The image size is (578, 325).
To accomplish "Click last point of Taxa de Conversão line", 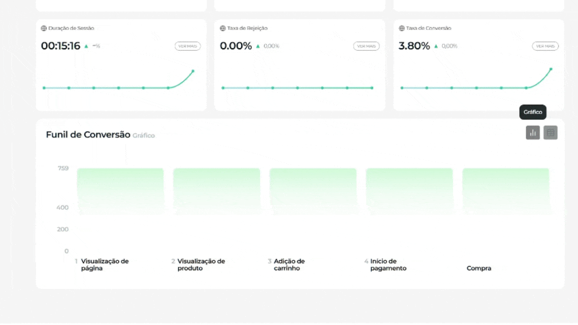I will point(551,69).
